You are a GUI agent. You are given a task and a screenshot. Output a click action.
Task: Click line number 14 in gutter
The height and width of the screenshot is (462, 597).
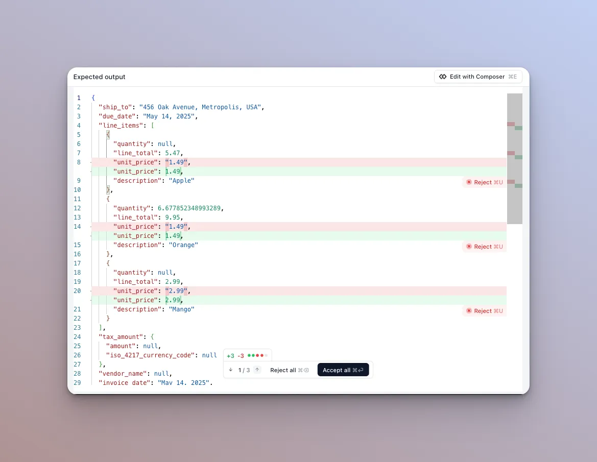(77, 227)
